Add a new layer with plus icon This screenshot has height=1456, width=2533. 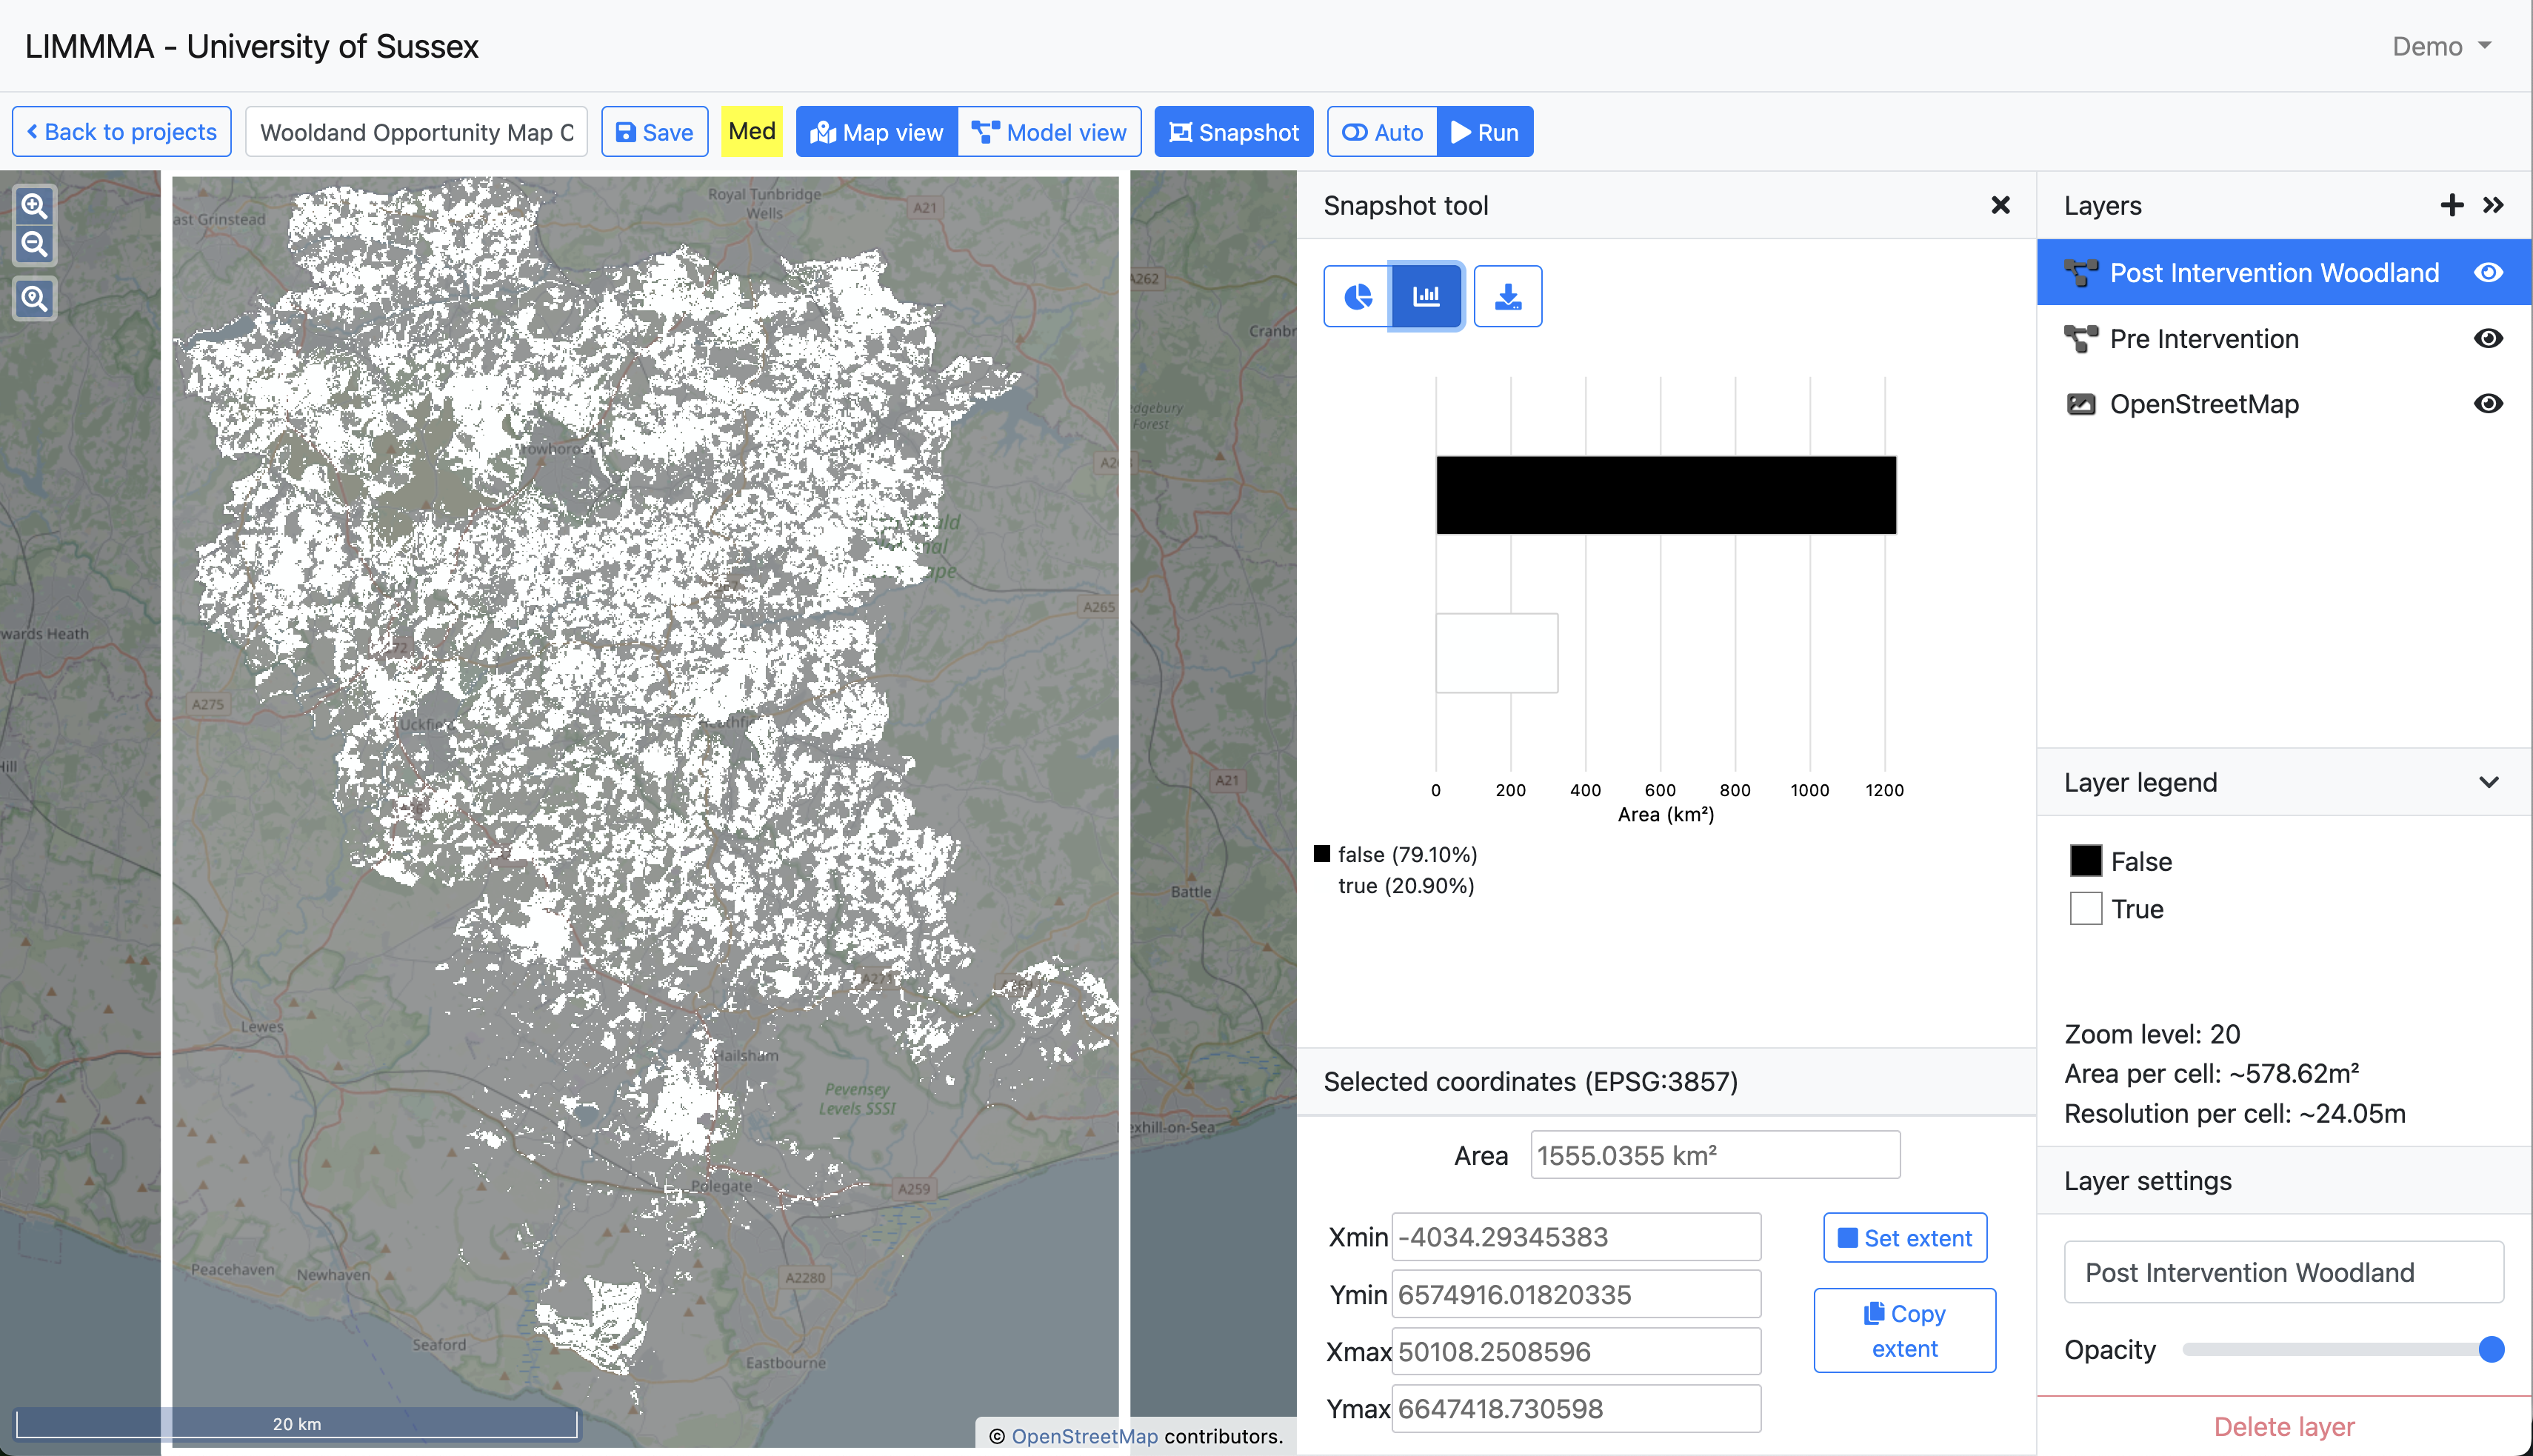coord(2451,205)
